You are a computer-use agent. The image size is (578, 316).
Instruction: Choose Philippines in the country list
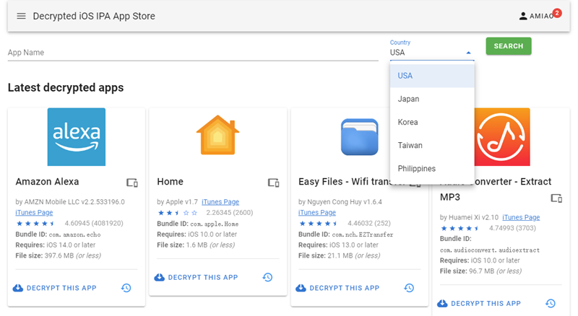pyautogui.click(x=432, y=169)
